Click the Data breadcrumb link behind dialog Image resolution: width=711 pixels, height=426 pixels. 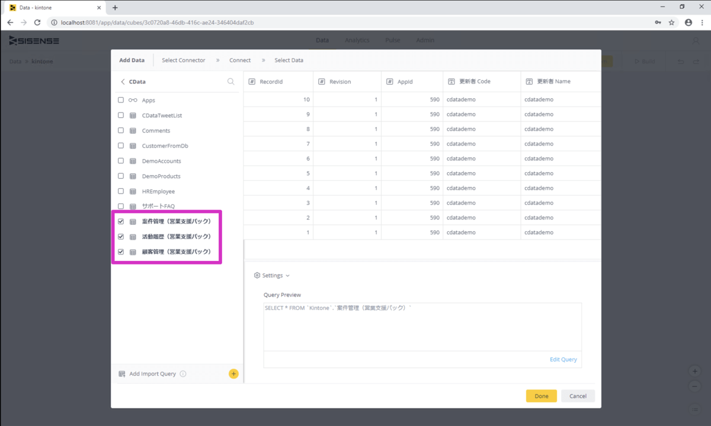15,62
